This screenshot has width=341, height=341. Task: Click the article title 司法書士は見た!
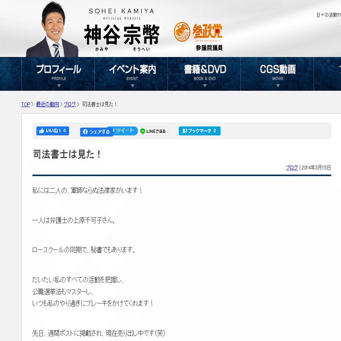67,154
